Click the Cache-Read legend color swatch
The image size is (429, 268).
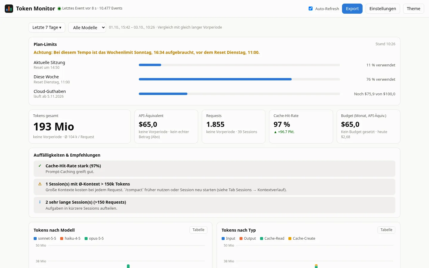262,239
